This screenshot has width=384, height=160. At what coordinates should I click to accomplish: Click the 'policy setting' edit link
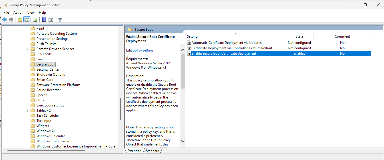pos(143,50)
